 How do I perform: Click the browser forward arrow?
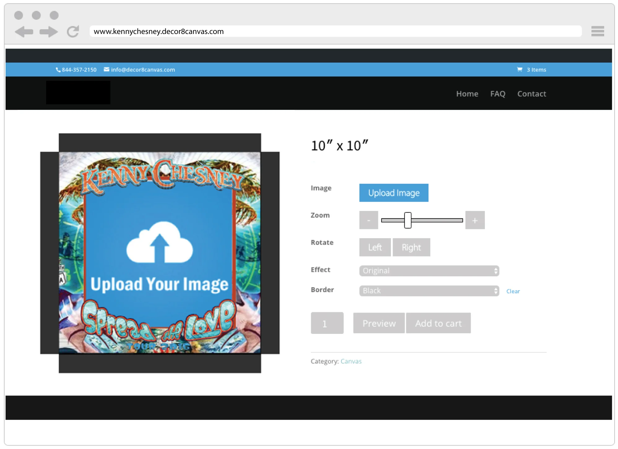(x=49, y=32)
